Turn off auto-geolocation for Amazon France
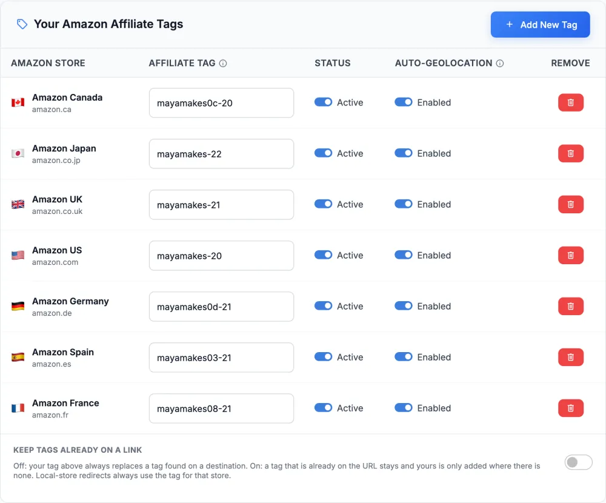Image resolution: width=606 pixels, height=503 pixels. 404,408
